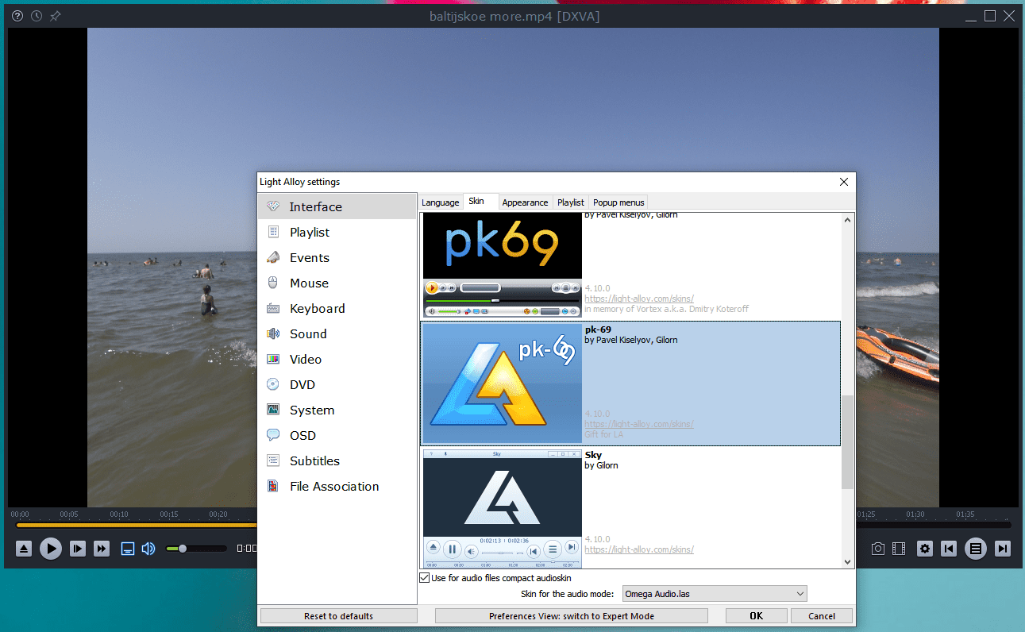
Task: Take a screenshot with the camera icon
Action: 878,549
